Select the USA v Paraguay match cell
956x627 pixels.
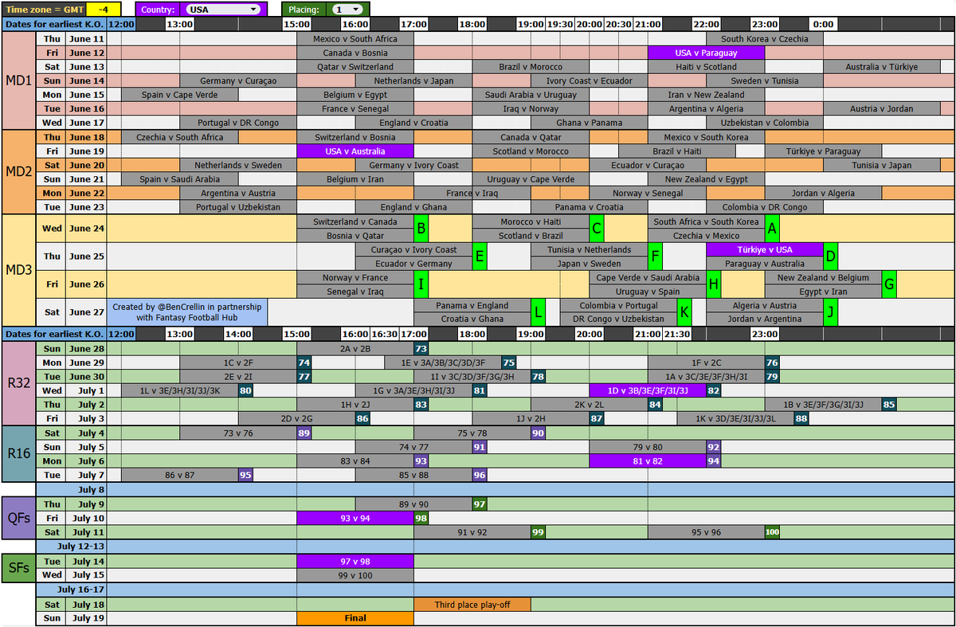point(706,53)
